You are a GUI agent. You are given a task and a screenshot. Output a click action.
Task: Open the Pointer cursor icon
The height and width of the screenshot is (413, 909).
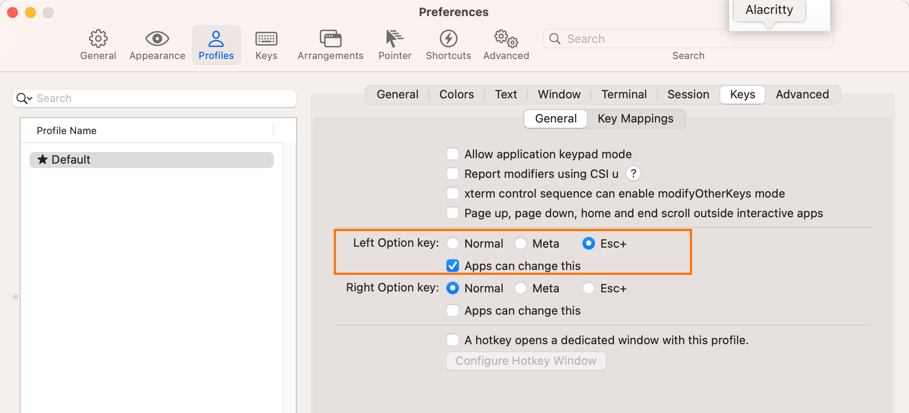coord(395,39)
